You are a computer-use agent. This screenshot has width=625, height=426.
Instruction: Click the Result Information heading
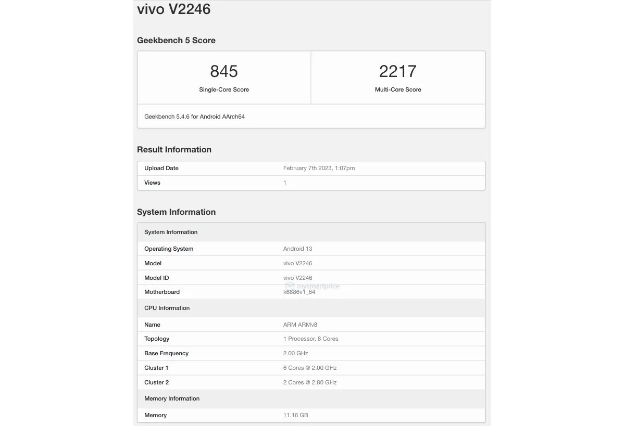pyautogui.click(x=174, y=150)
